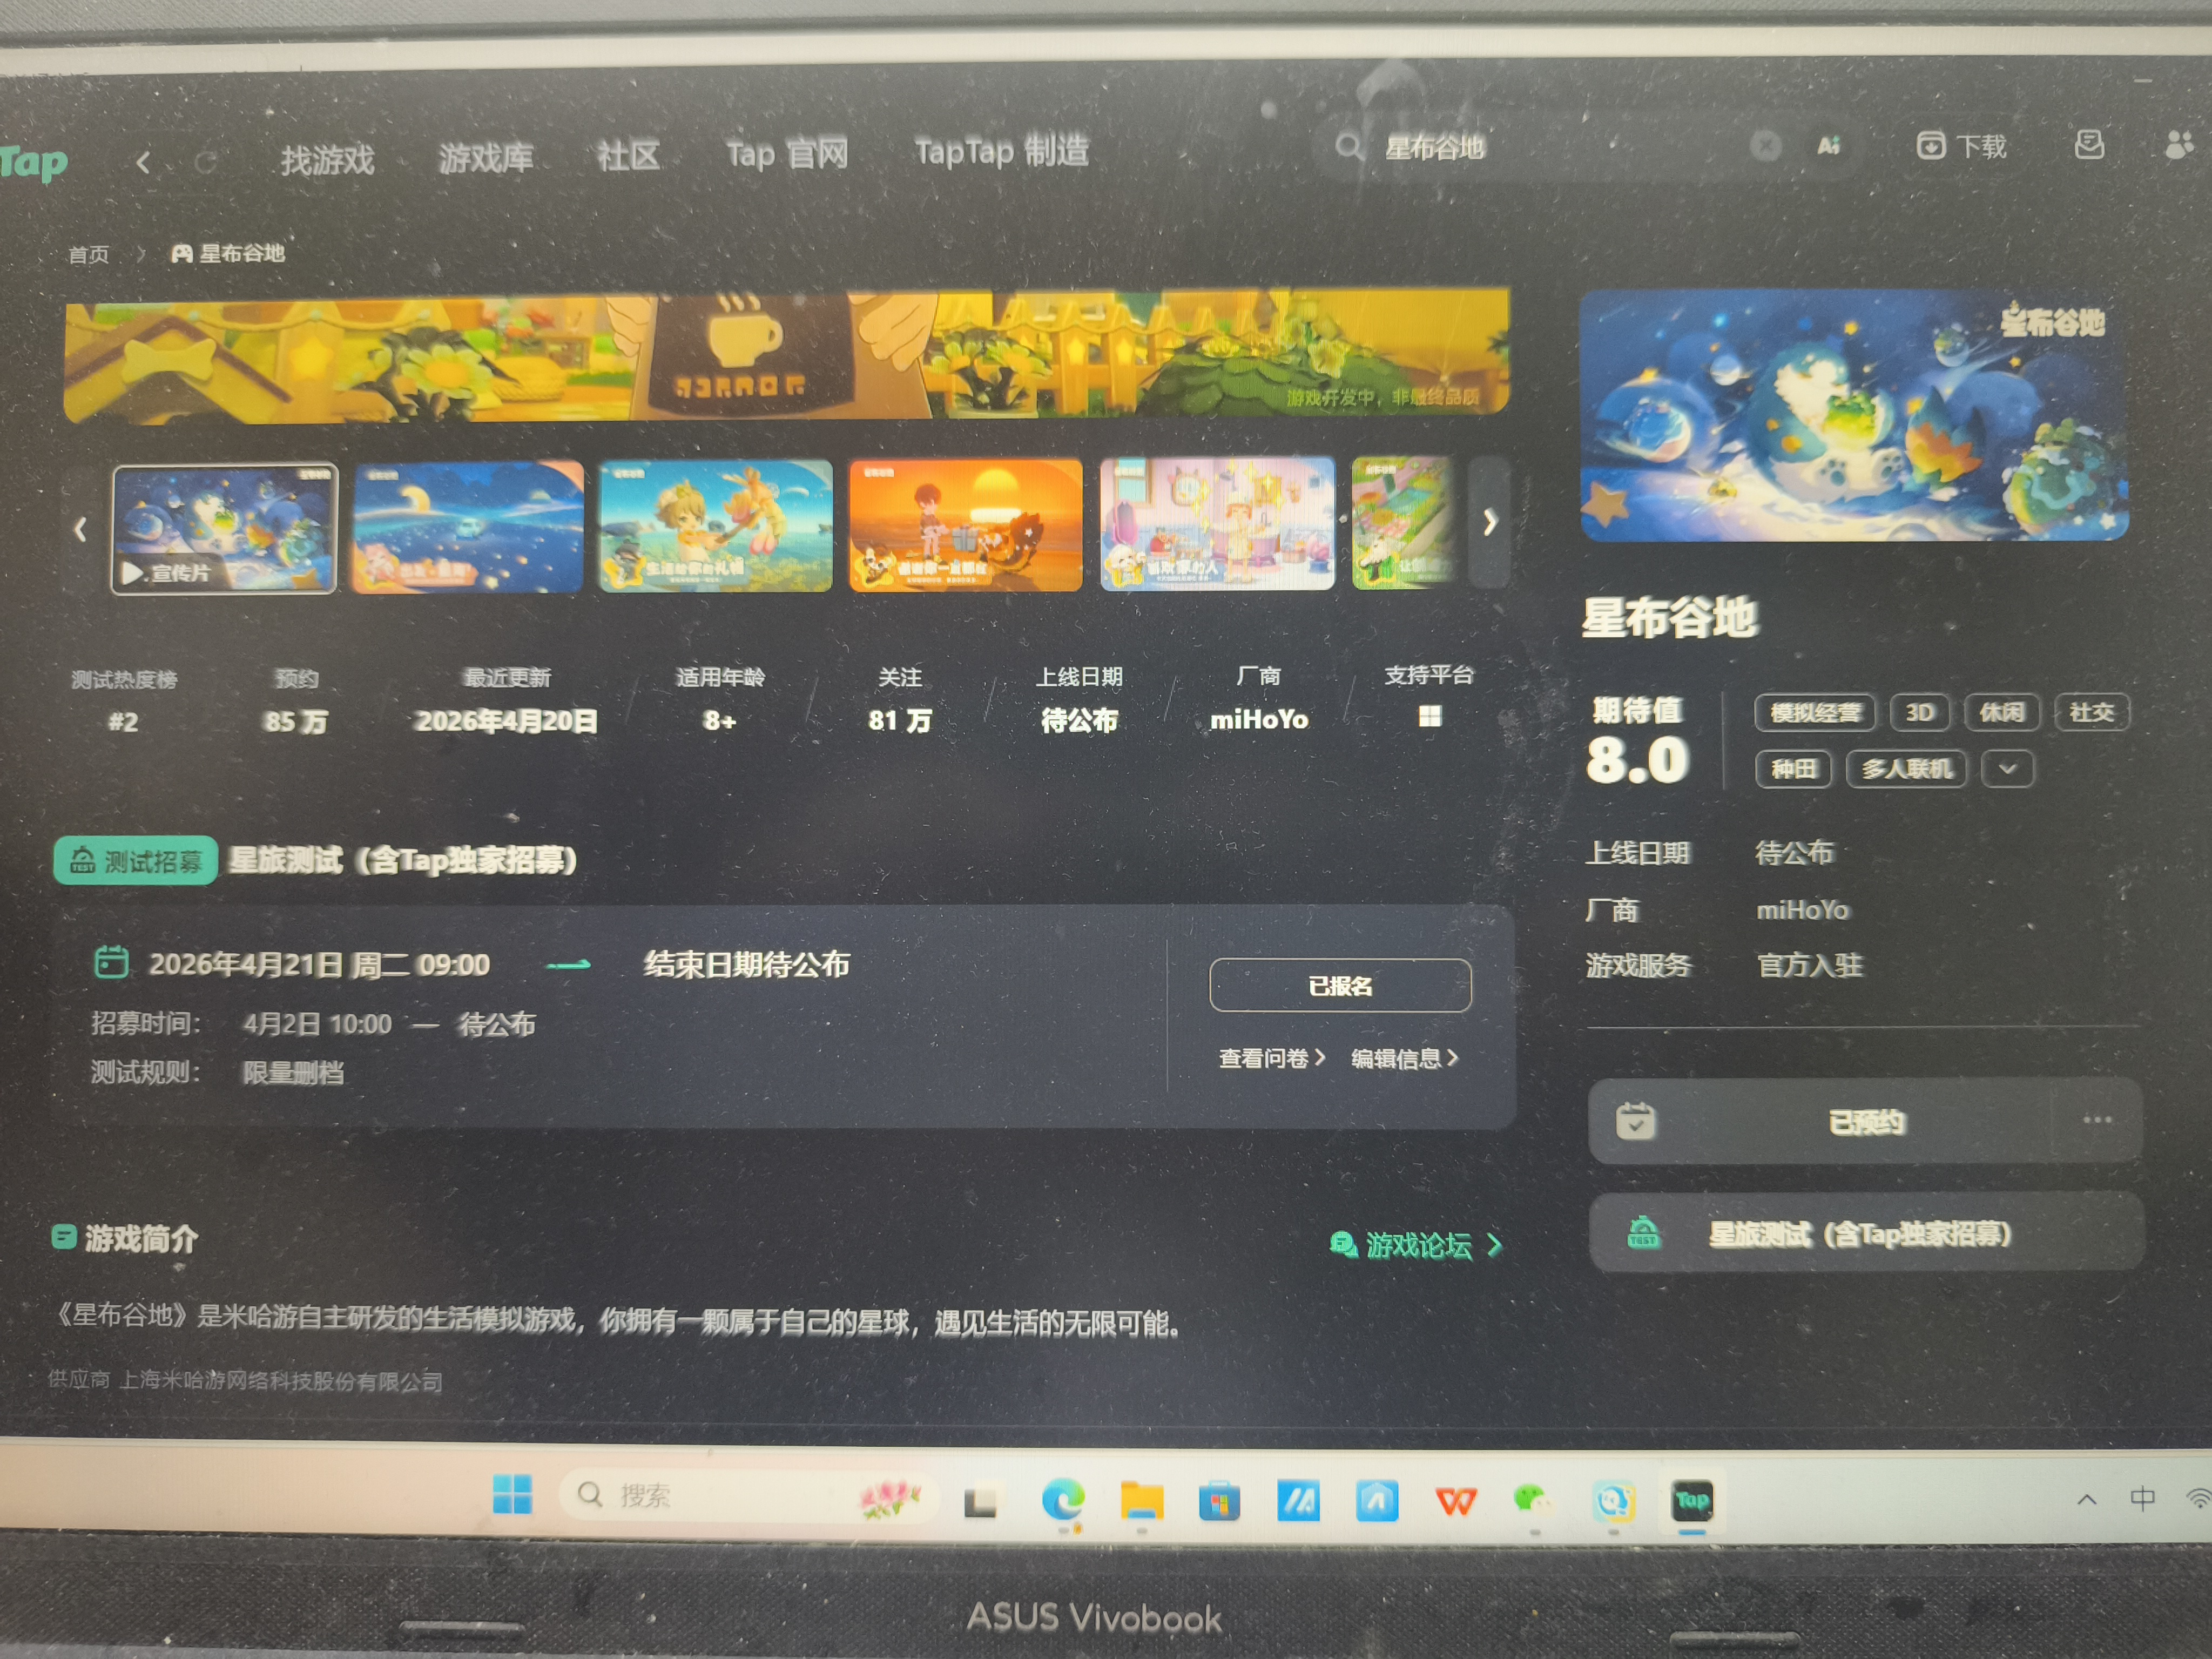The width and height of the screenshot is (2212, 1659).
Task: Click the 星布谷地 breadcrumb entry
Action: pos(228,253)
